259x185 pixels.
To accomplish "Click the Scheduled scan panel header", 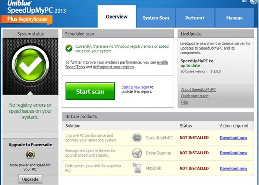I will tap(118, 34).
